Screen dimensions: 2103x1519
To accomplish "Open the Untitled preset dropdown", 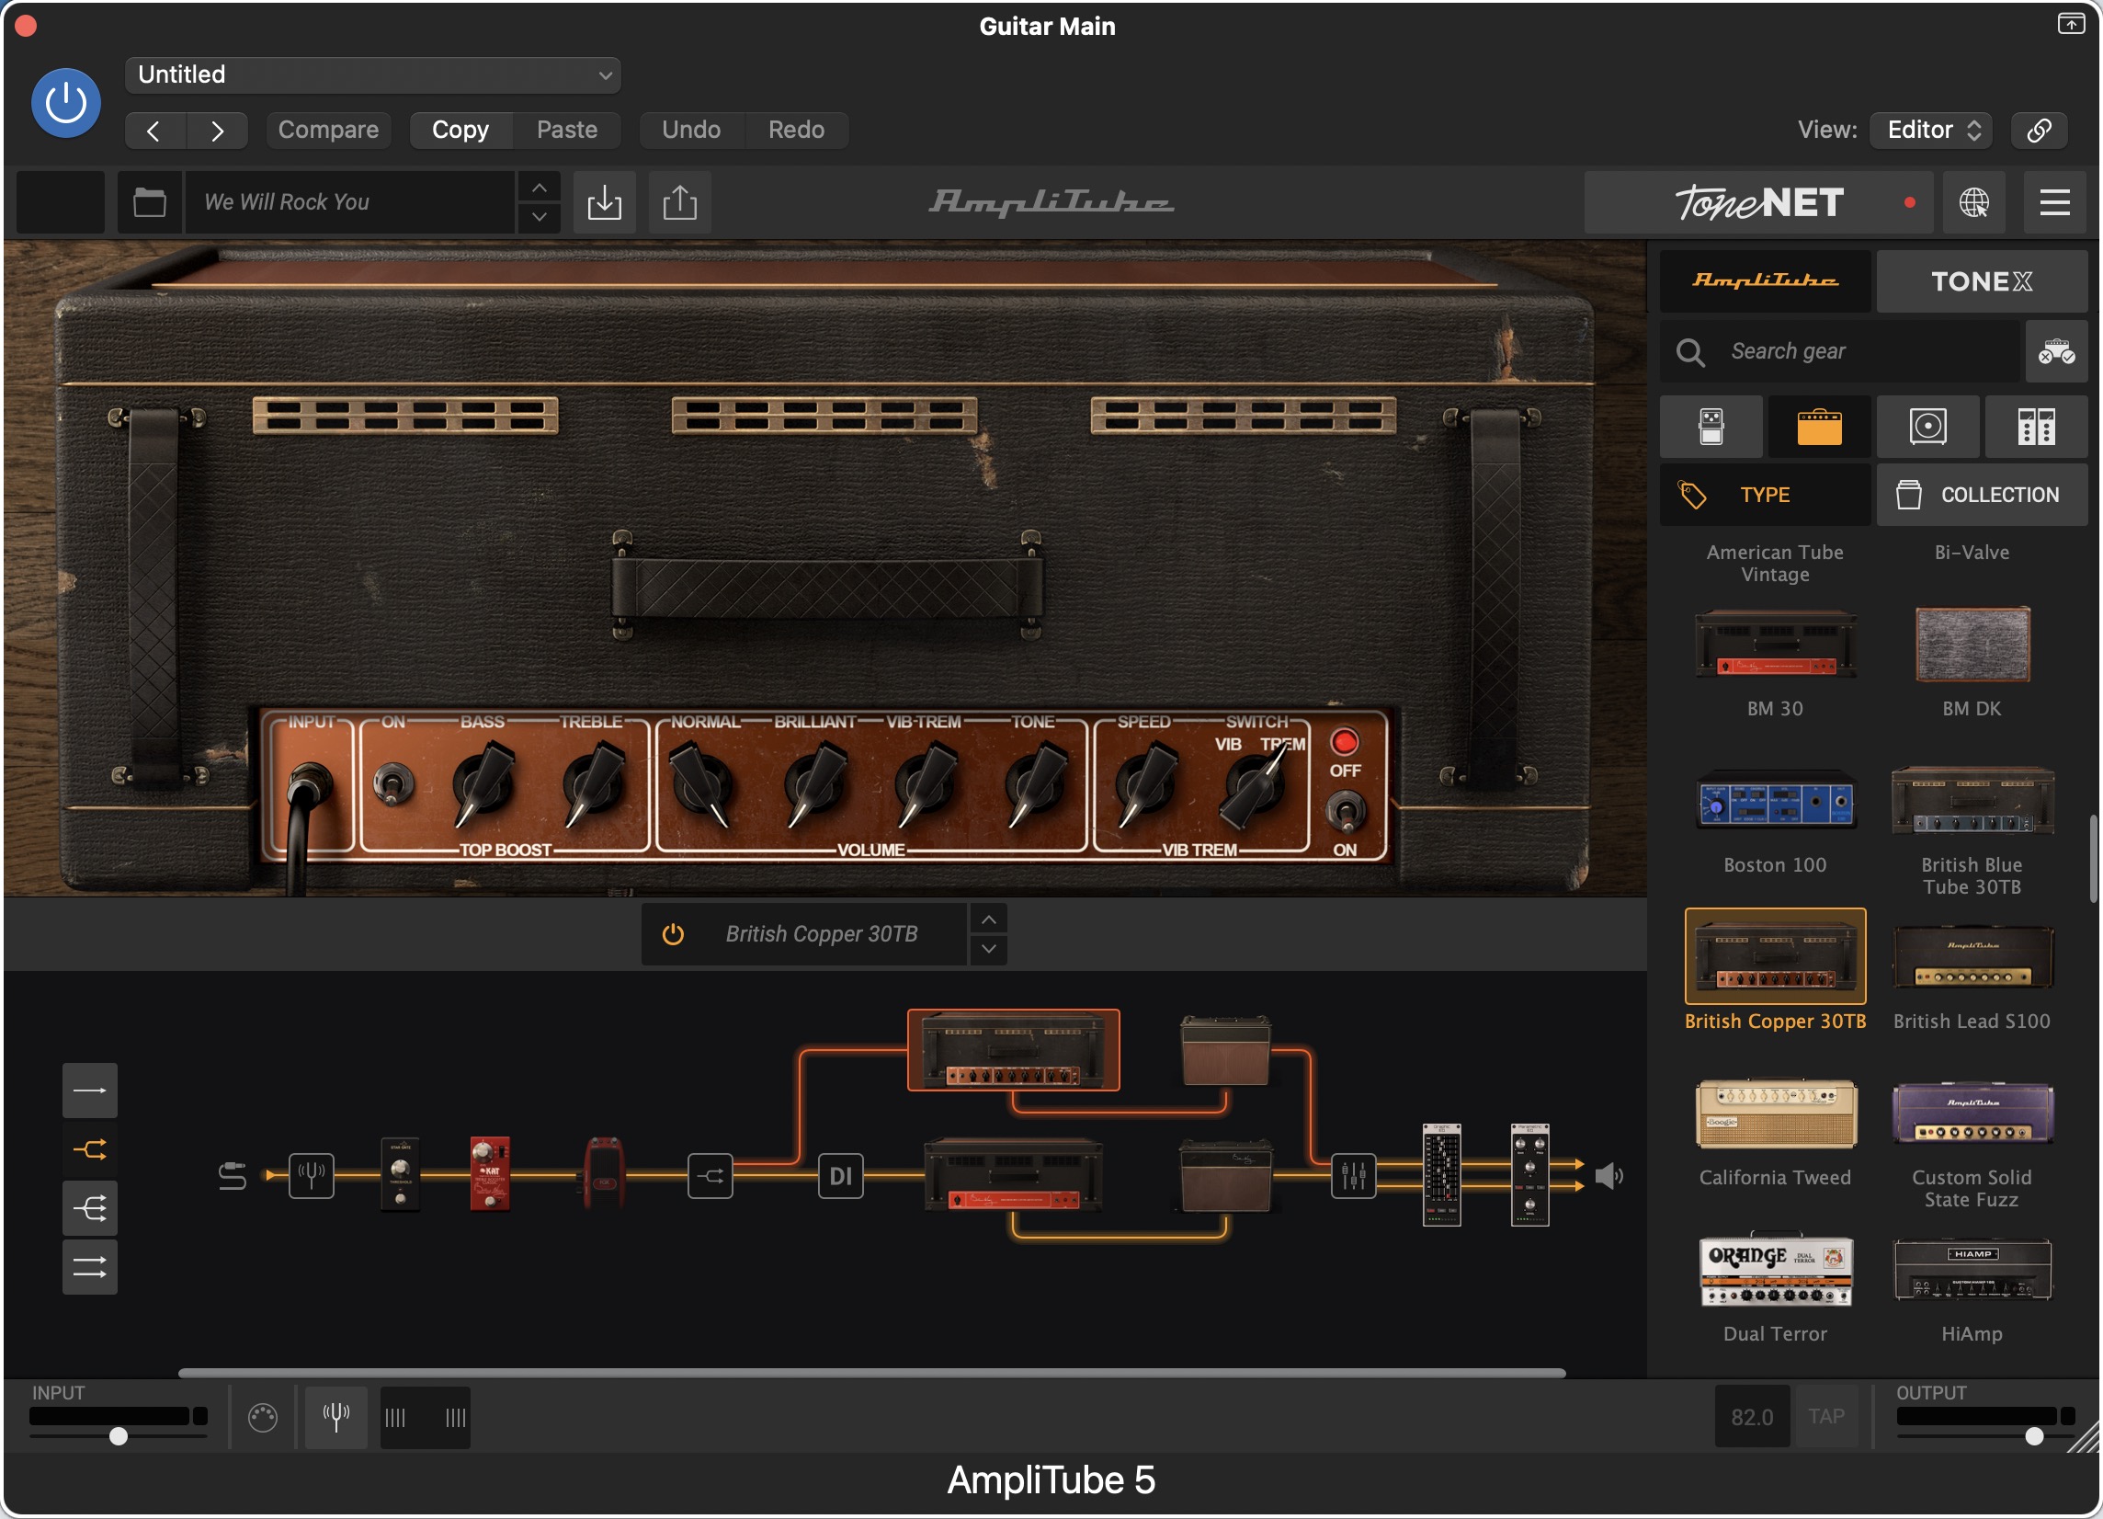I will coord(373,75).
